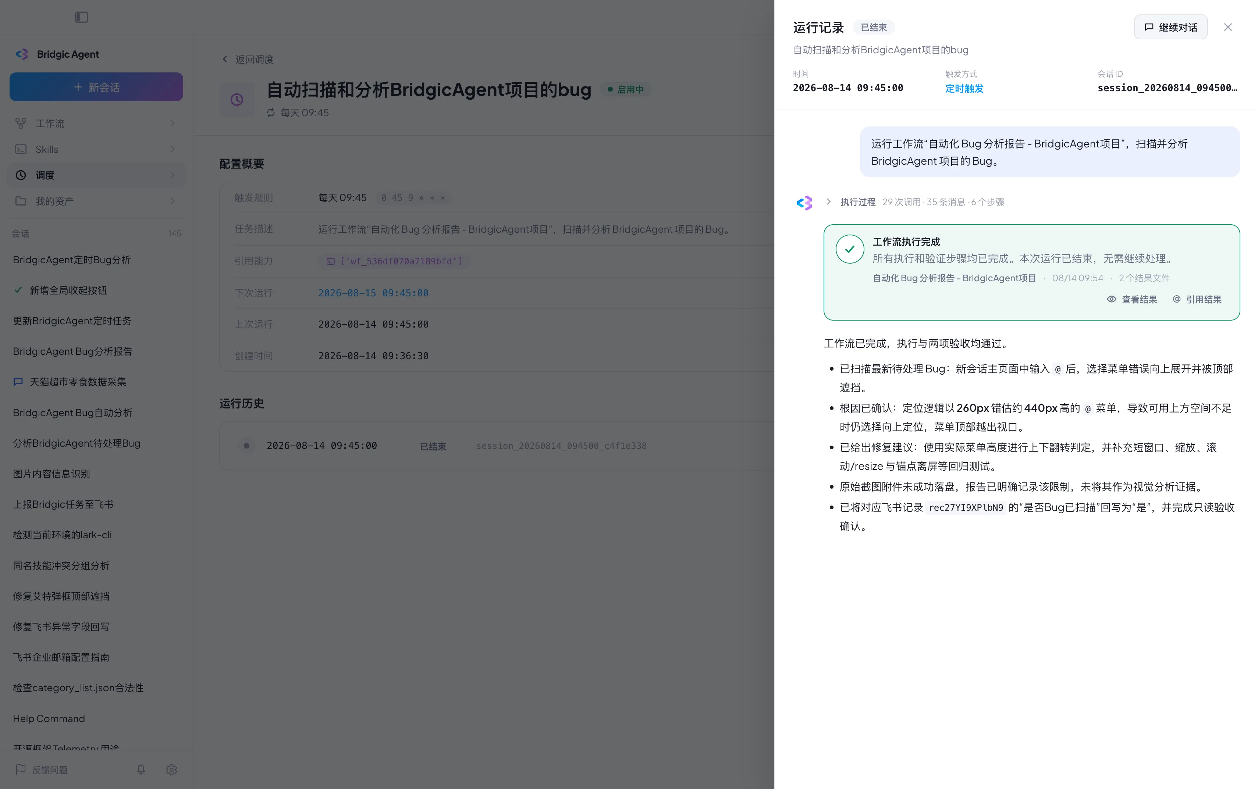Image resolution: width=1258 pixels, height=789 pixels.
Task: Click the user prompt message bubble
Action: (1050, 152)
